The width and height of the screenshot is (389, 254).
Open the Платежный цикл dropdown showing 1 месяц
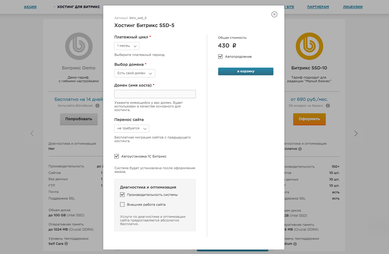click(x=126, y=46)
